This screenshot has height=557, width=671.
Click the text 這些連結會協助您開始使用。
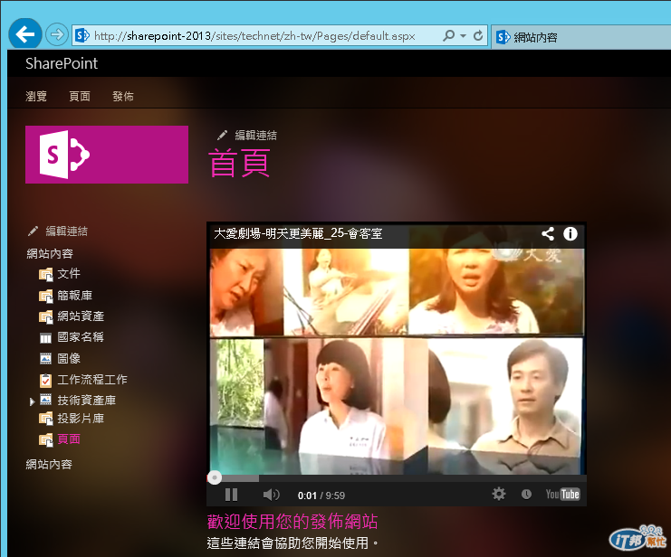(x=292, y=543)
